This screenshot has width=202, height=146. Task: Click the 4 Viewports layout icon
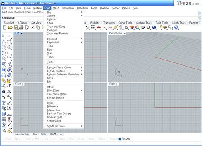[93, 28]
